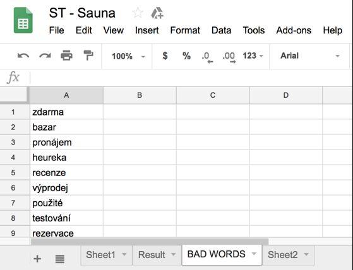Decrease decimal places
This screenshot has width=353, height=270.
(207, 57)
